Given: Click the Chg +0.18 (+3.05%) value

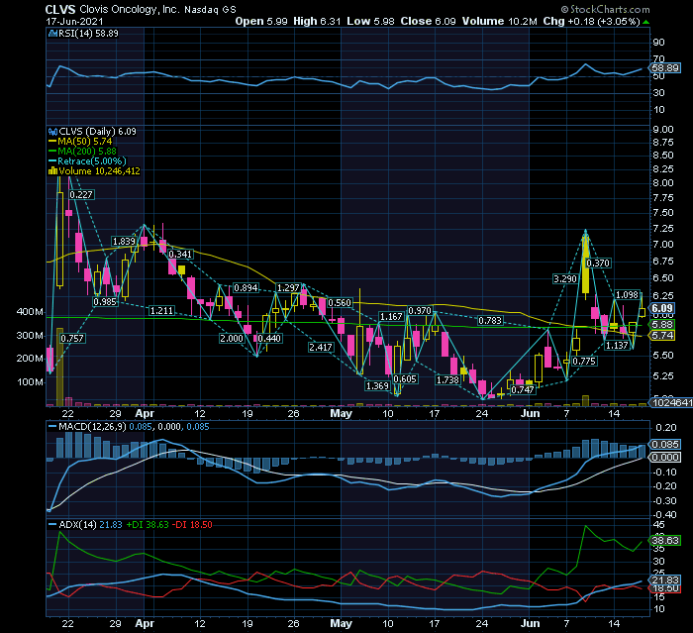Looking at the screenshot, I should coord(591,21).
